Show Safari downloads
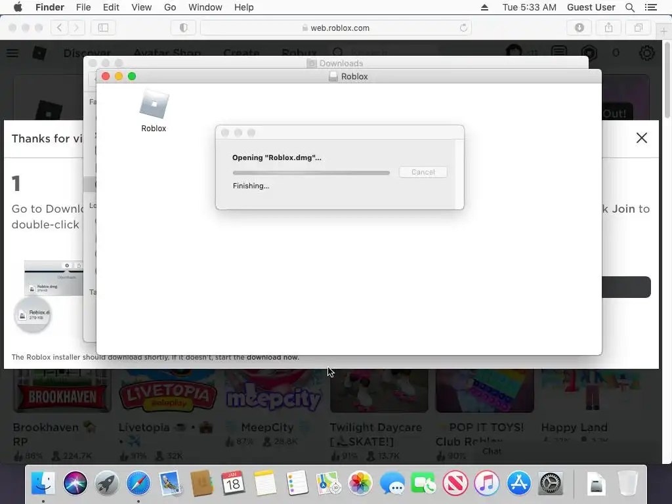The width and height of the screenshot is (672, 504). point(579,28)
